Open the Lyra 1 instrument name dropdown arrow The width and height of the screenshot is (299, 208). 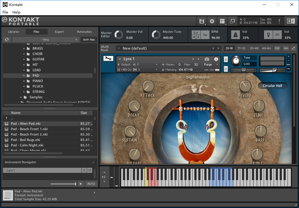click(x=120, y=59)
